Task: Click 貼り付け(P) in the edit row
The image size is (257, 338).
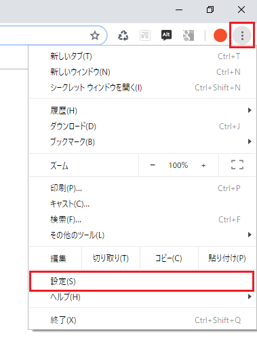Action: (x=227, y=258)
